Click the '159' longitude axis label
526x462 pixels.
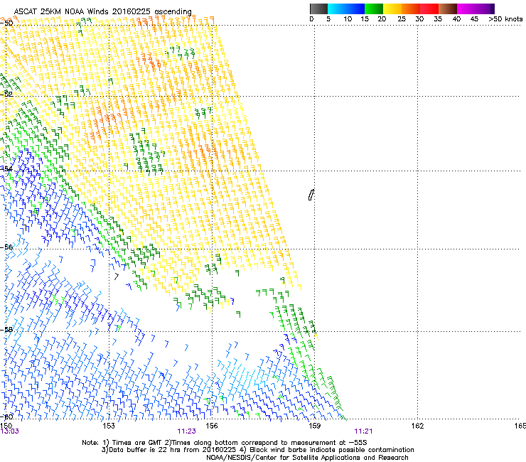pos(314,426)
